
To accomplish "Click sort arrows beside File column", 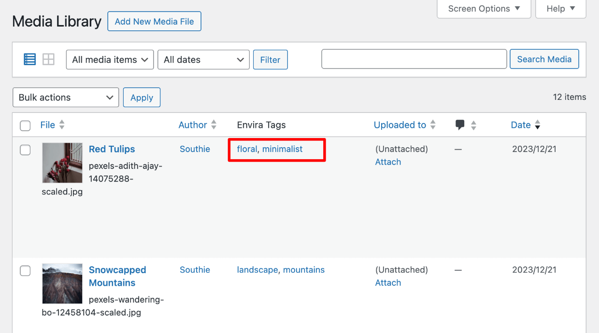I will click(62, 125).
